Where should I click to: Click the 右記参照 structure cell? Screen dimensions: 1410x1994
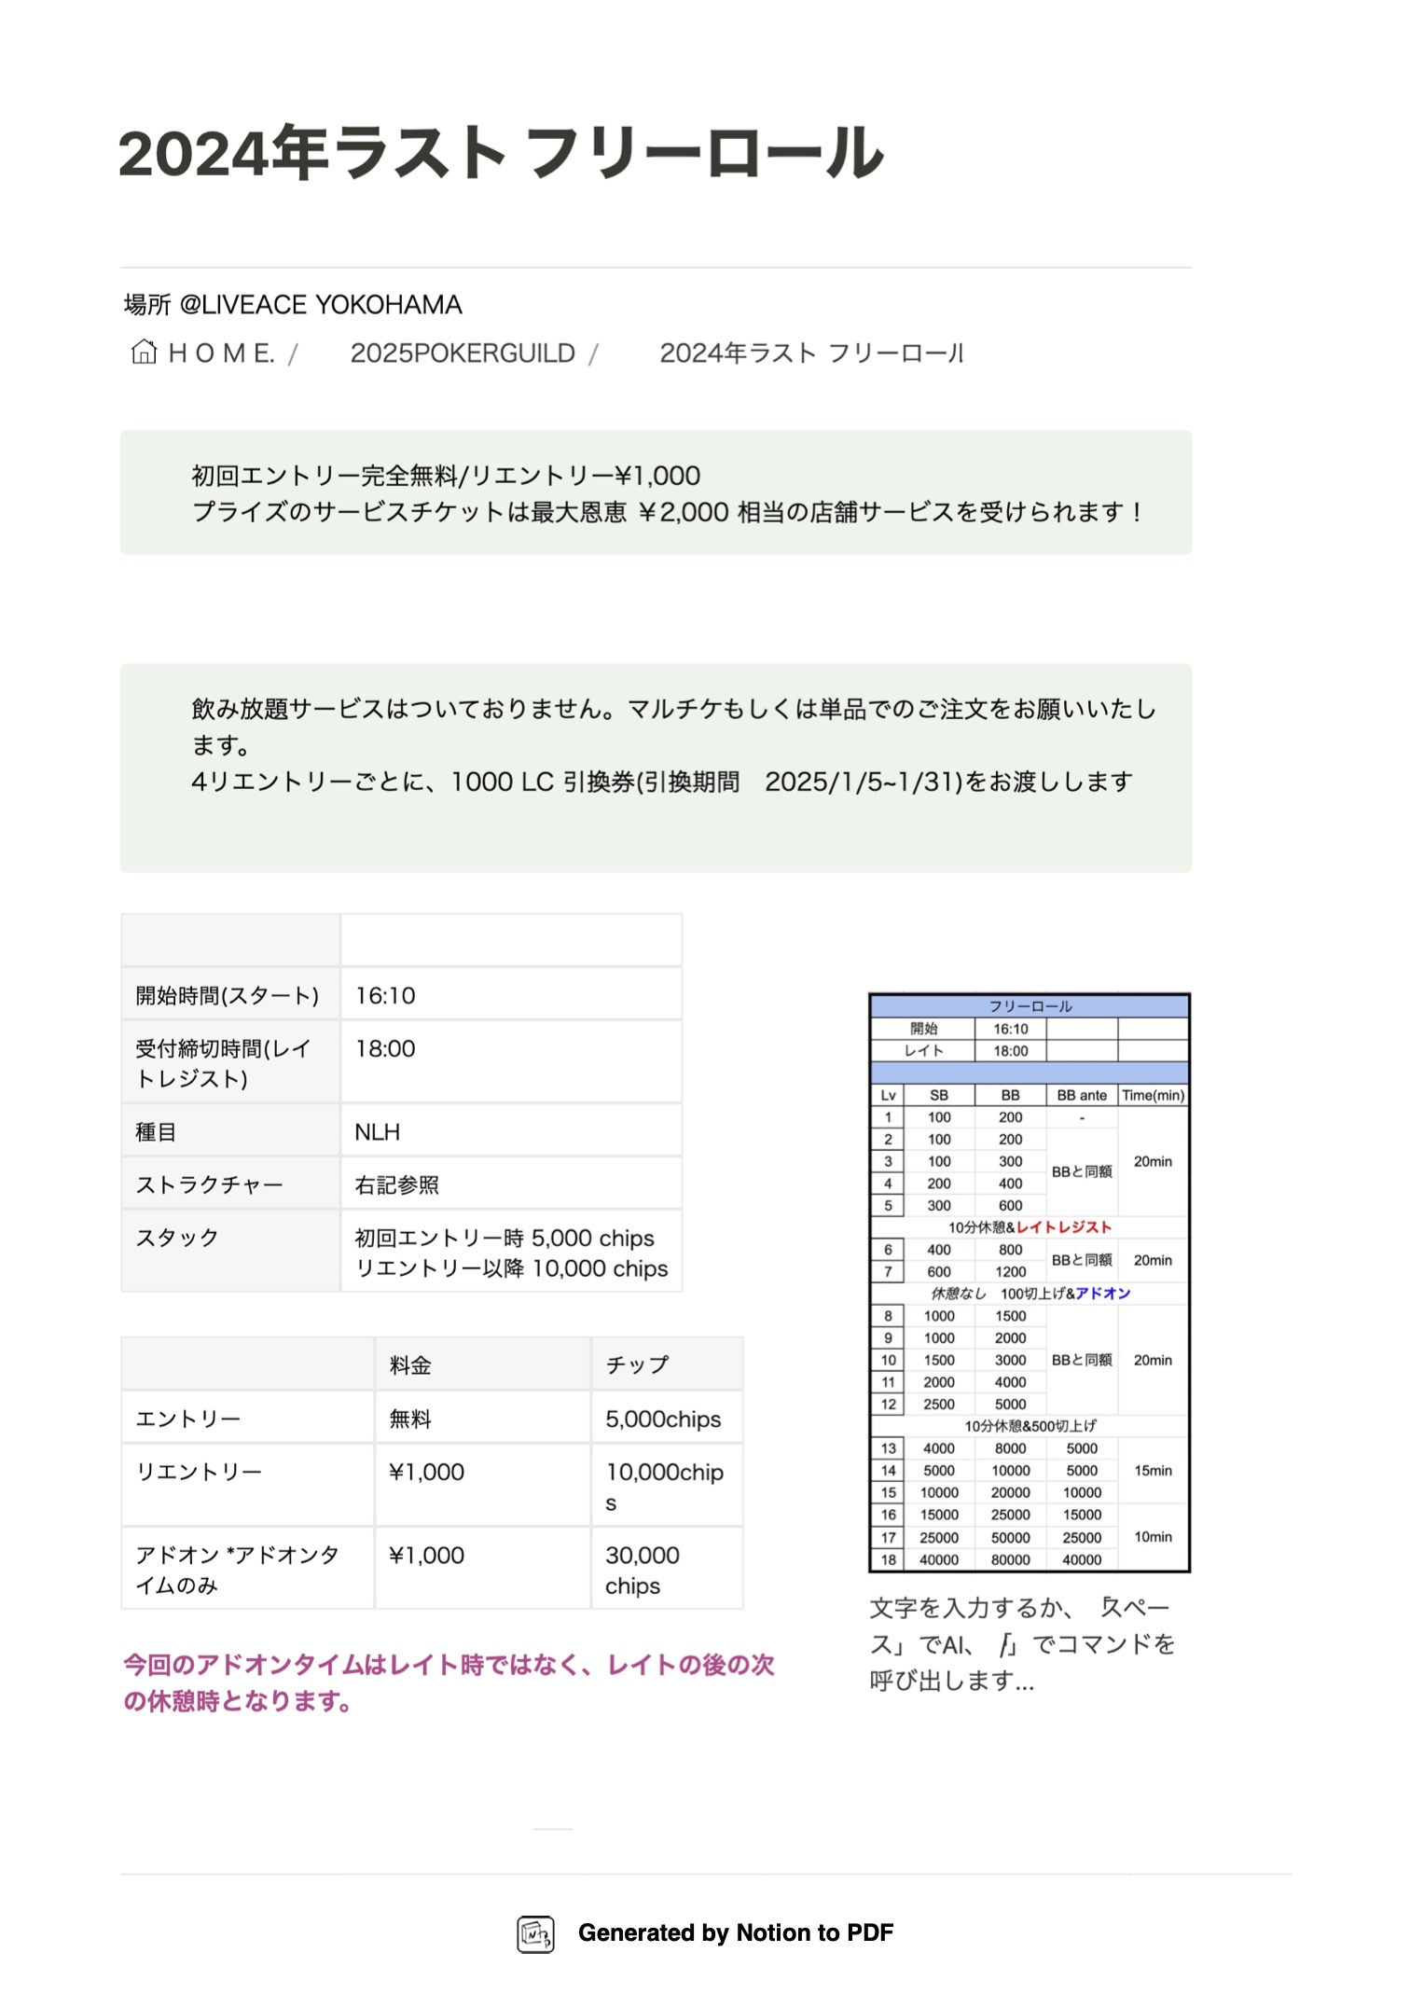pos(397,1184)
